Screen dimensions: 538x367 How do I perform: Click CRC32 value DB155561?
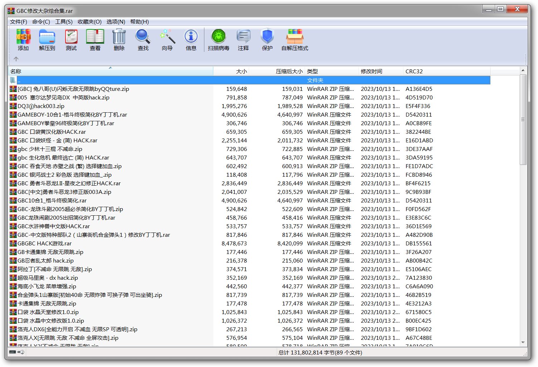(x=419, y=243)
